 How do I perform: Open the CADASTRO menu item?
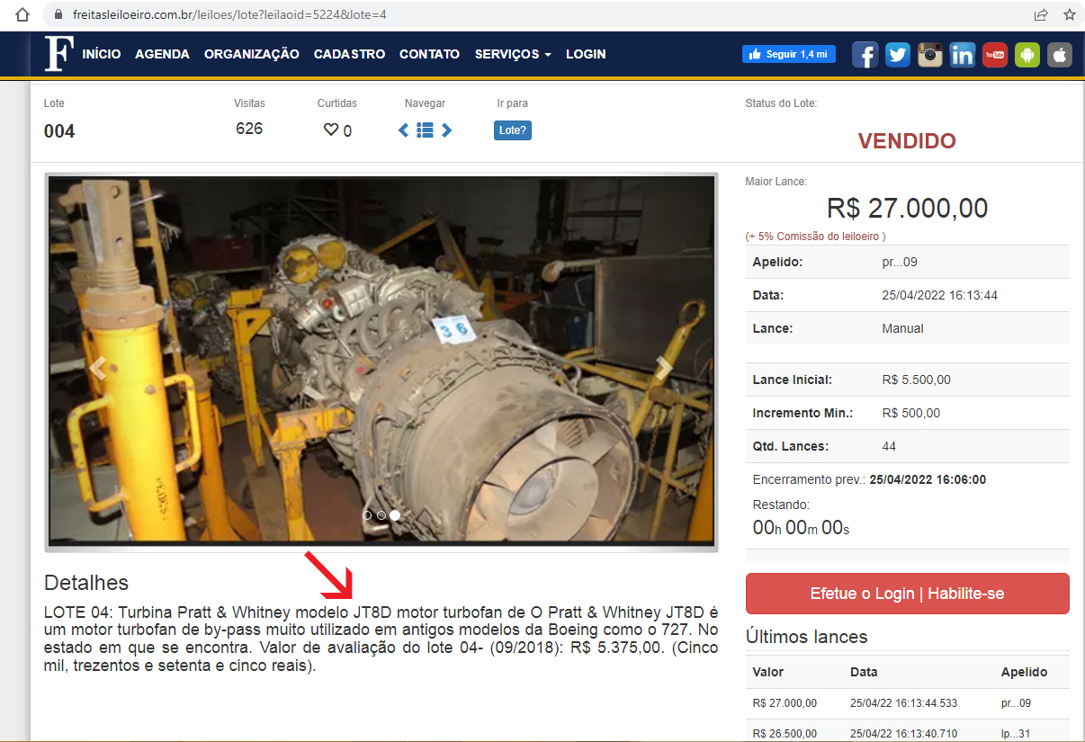pyautogui.click(x=350, y=54)
